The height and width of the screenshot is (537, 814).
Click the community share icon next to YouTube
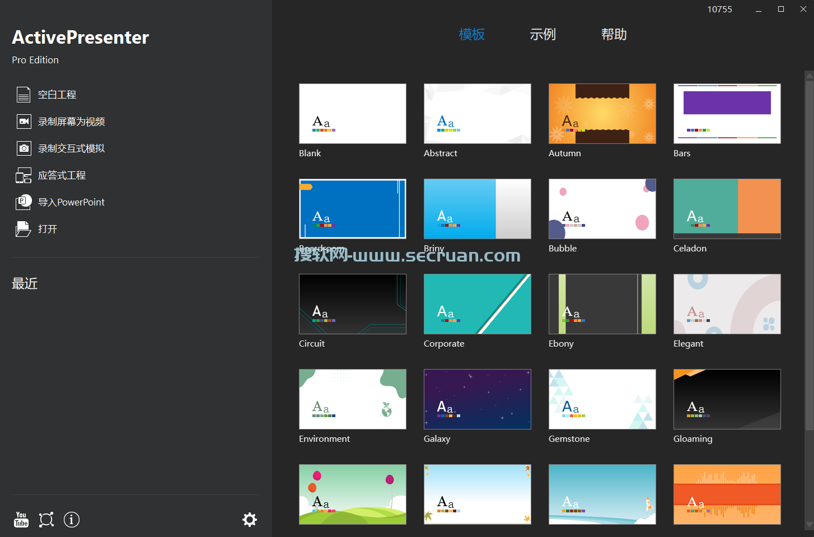coord(46,520)
